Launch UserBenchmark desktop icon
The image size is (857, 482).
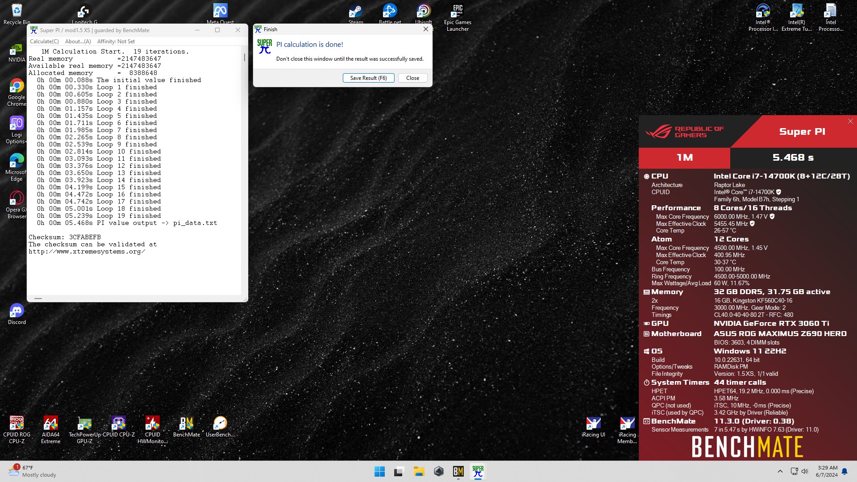pos(220,426)
